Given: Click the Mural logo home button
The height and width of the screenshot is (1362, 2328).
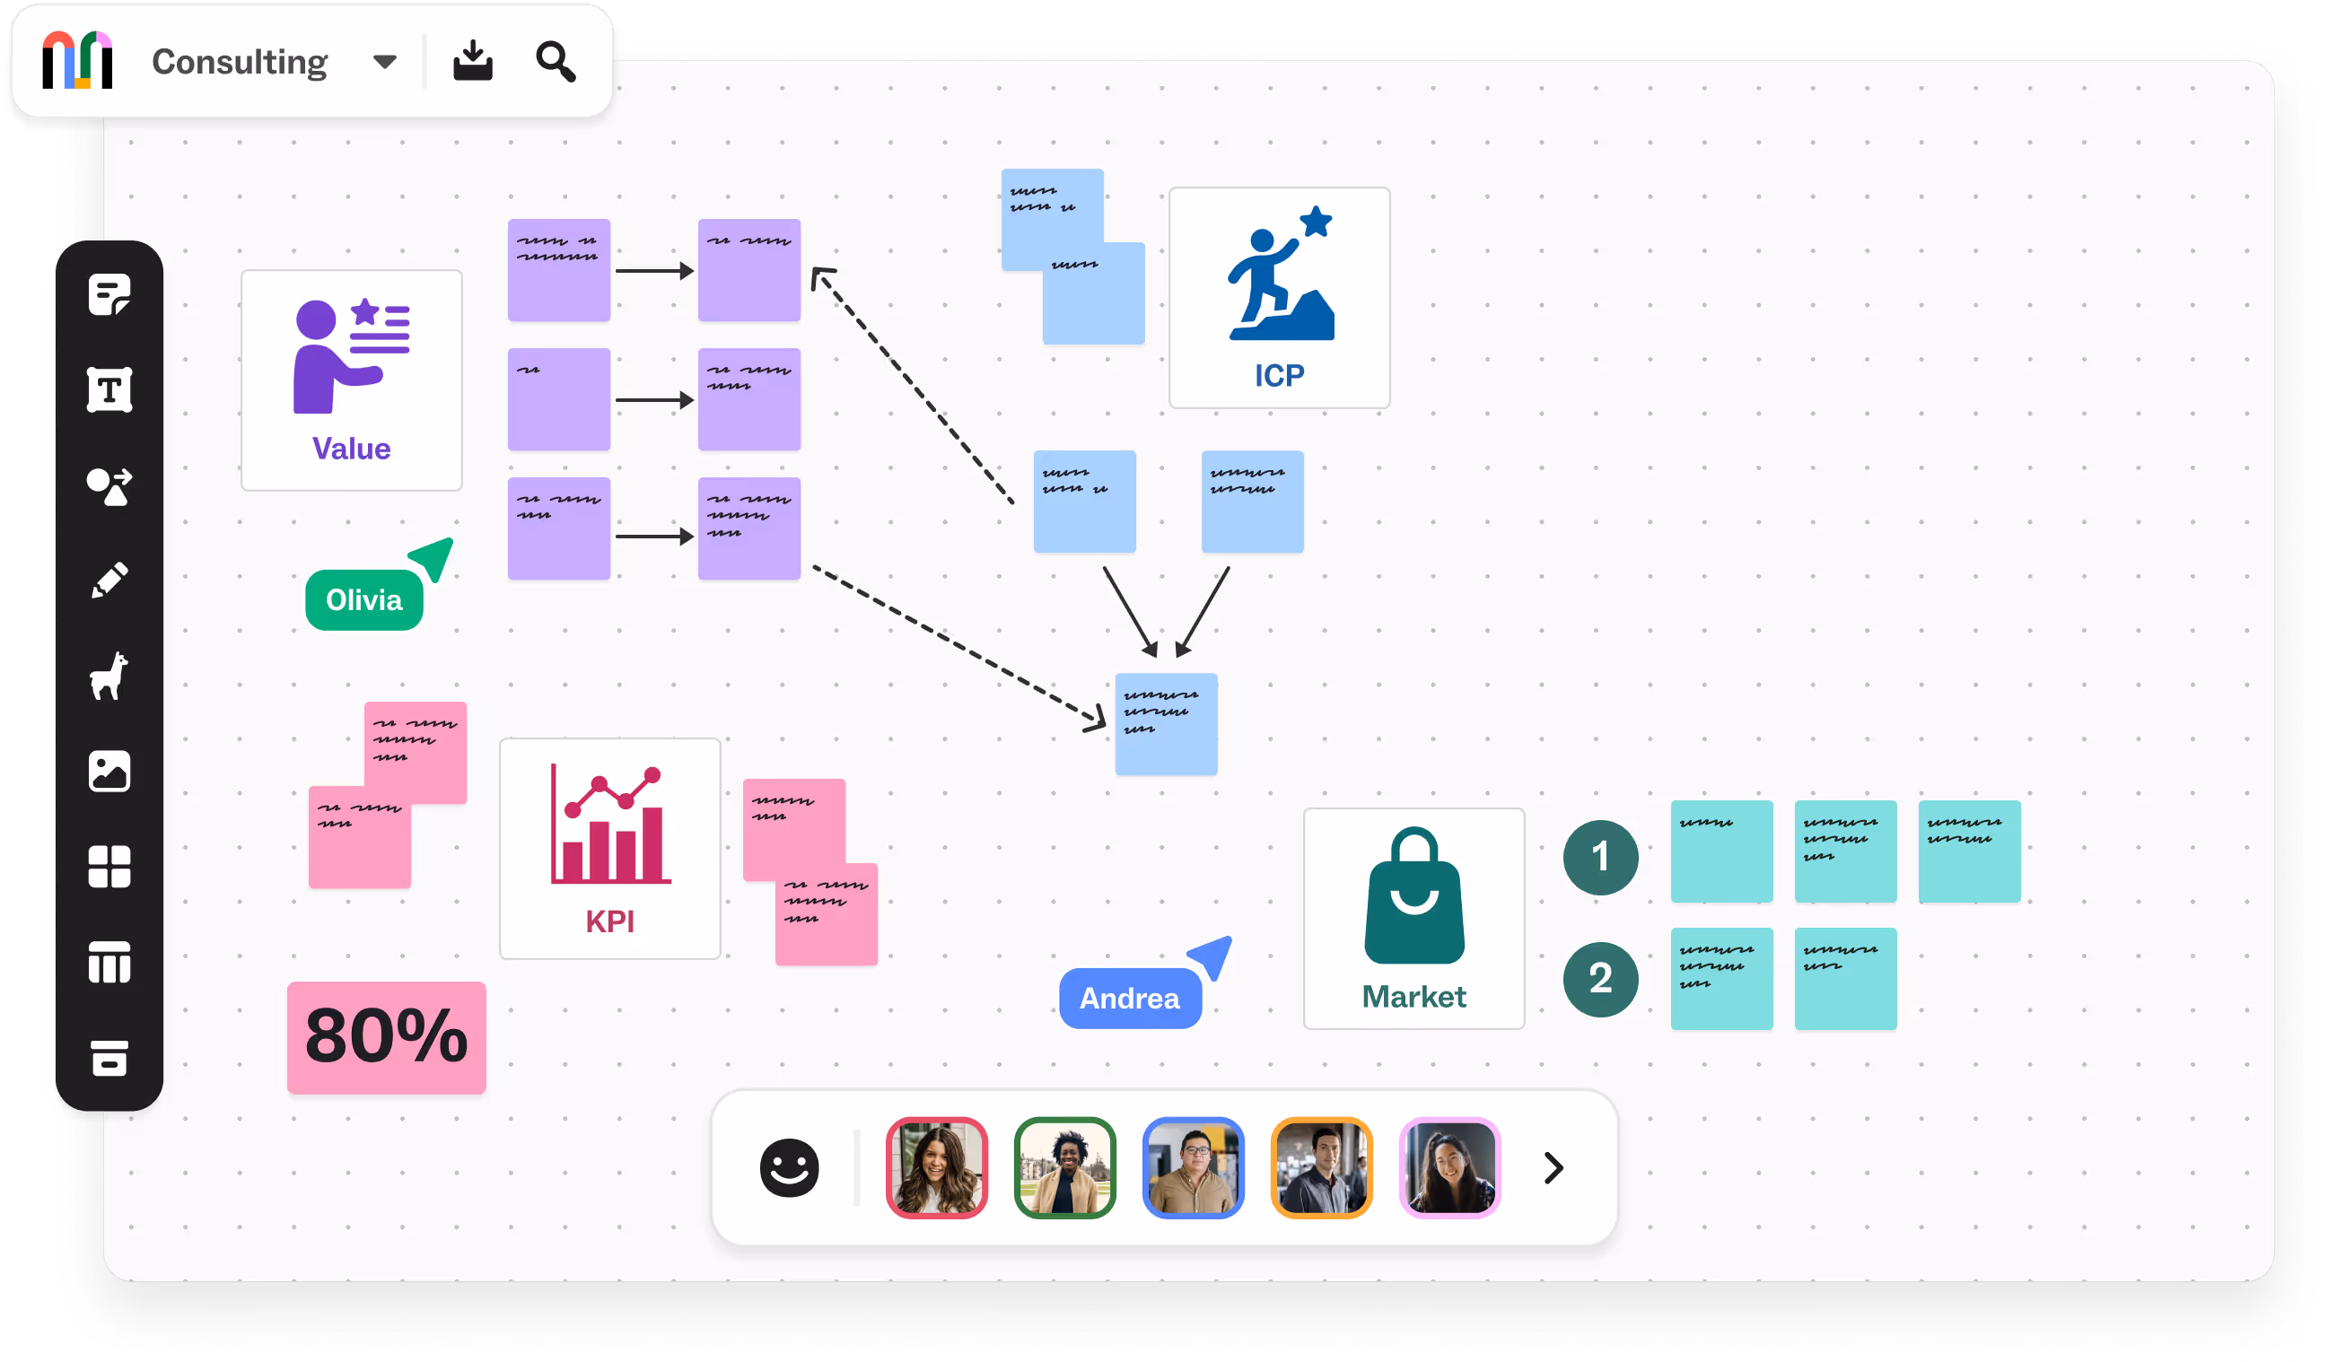Looking at the screenshot, I should click(x=77, y=61).
